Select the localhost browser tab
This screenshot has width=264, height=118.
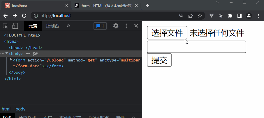click(36, 6)
